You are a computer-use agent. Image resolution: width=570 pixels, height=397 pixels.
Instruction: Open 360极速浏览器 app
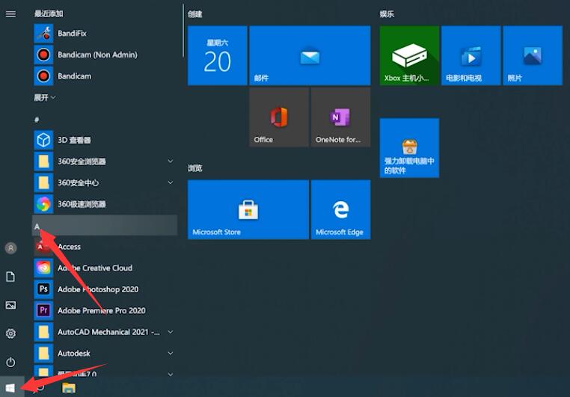105,204
